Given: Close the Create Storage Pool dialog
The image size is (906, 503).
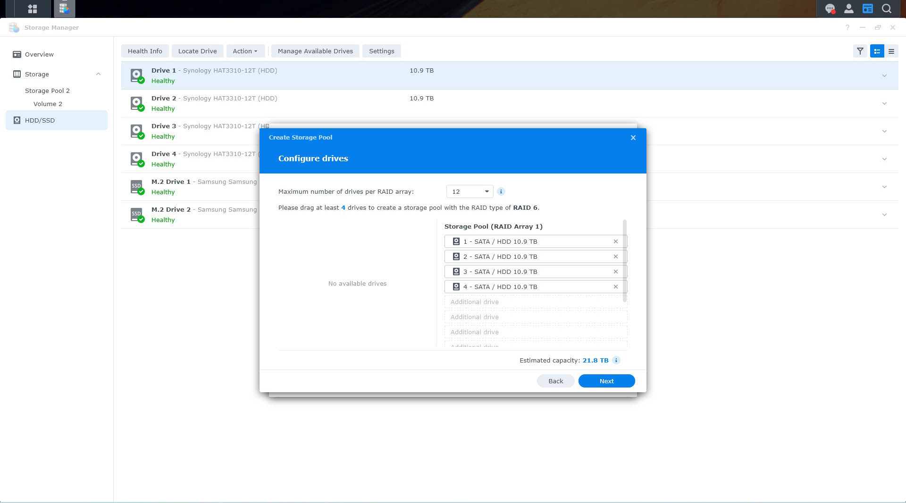Looking at the screenshot, I should pos(633,138).
